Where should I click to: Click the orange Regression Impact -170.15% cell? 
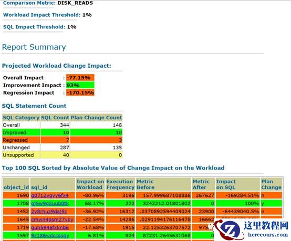pos(80,92)
